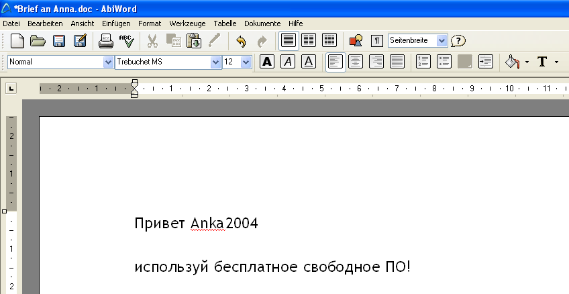The image size is (569, 294).
Task: Set the single column layout
Action: tap(289, 41)
